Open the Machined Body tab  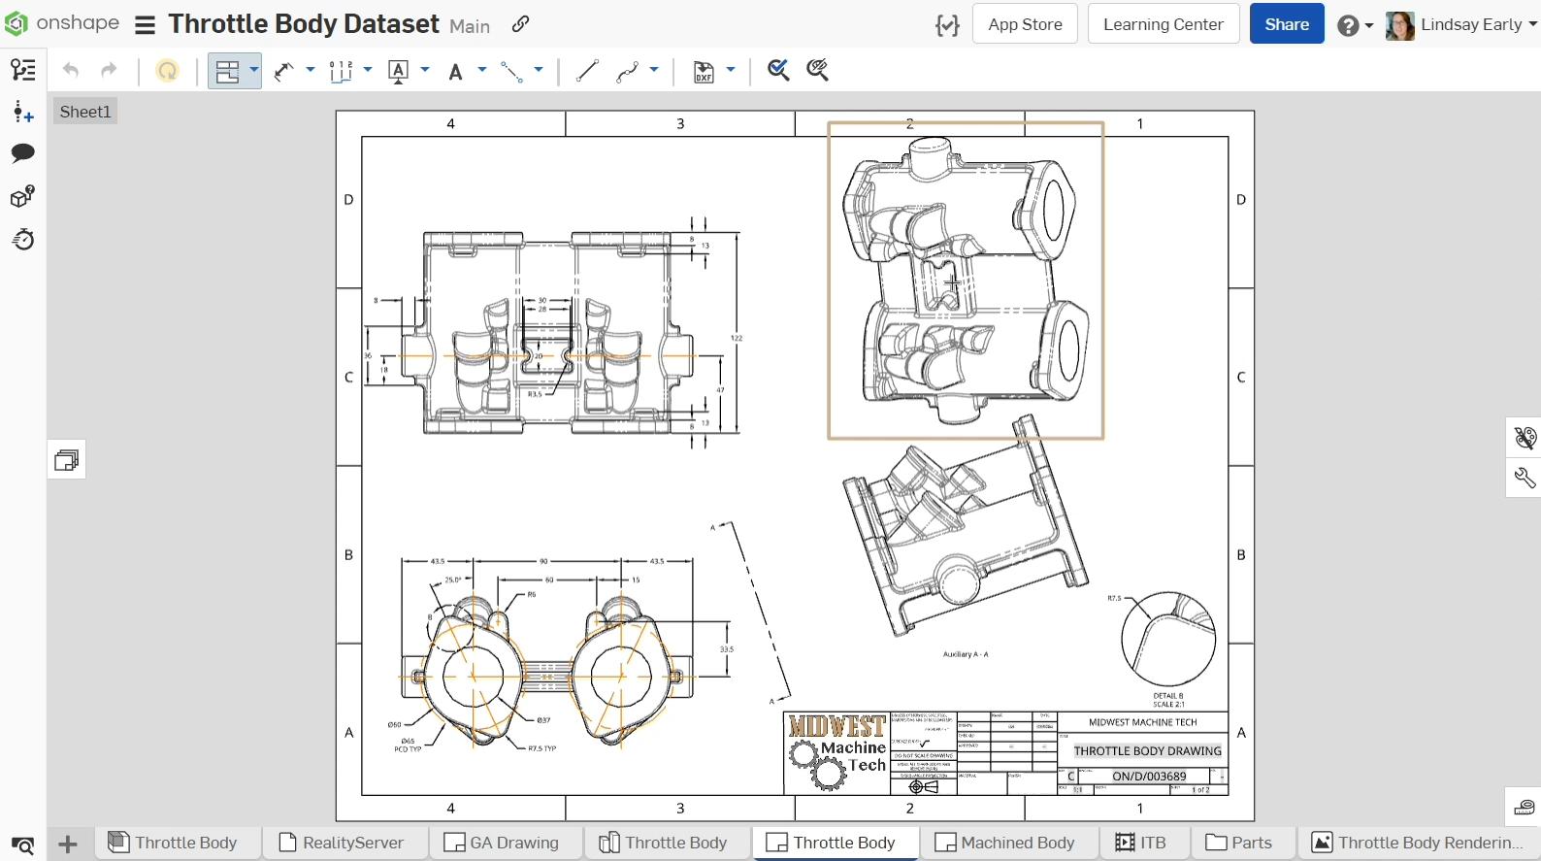coord(1006,843)
